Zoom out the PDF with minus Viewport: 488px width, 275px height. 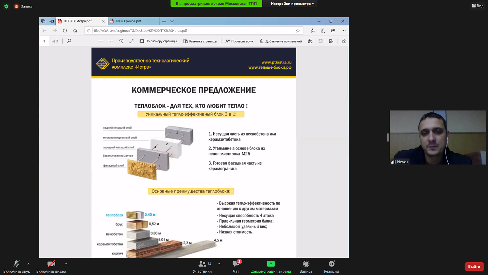click(x=101, y=41)
